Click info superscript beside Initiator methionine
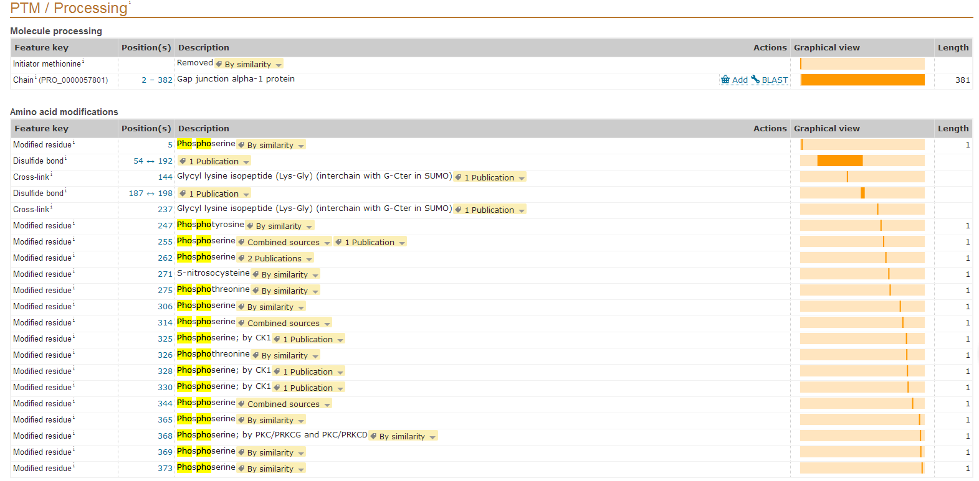979x481 pixels. [83, 62]
